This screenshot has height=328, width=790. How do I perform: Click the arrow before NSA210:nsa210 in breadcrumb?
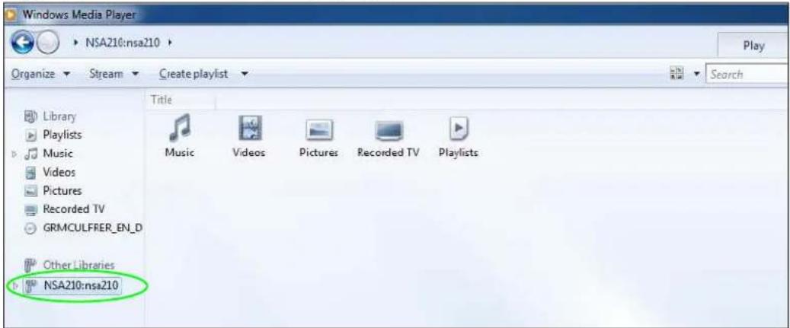75,43
